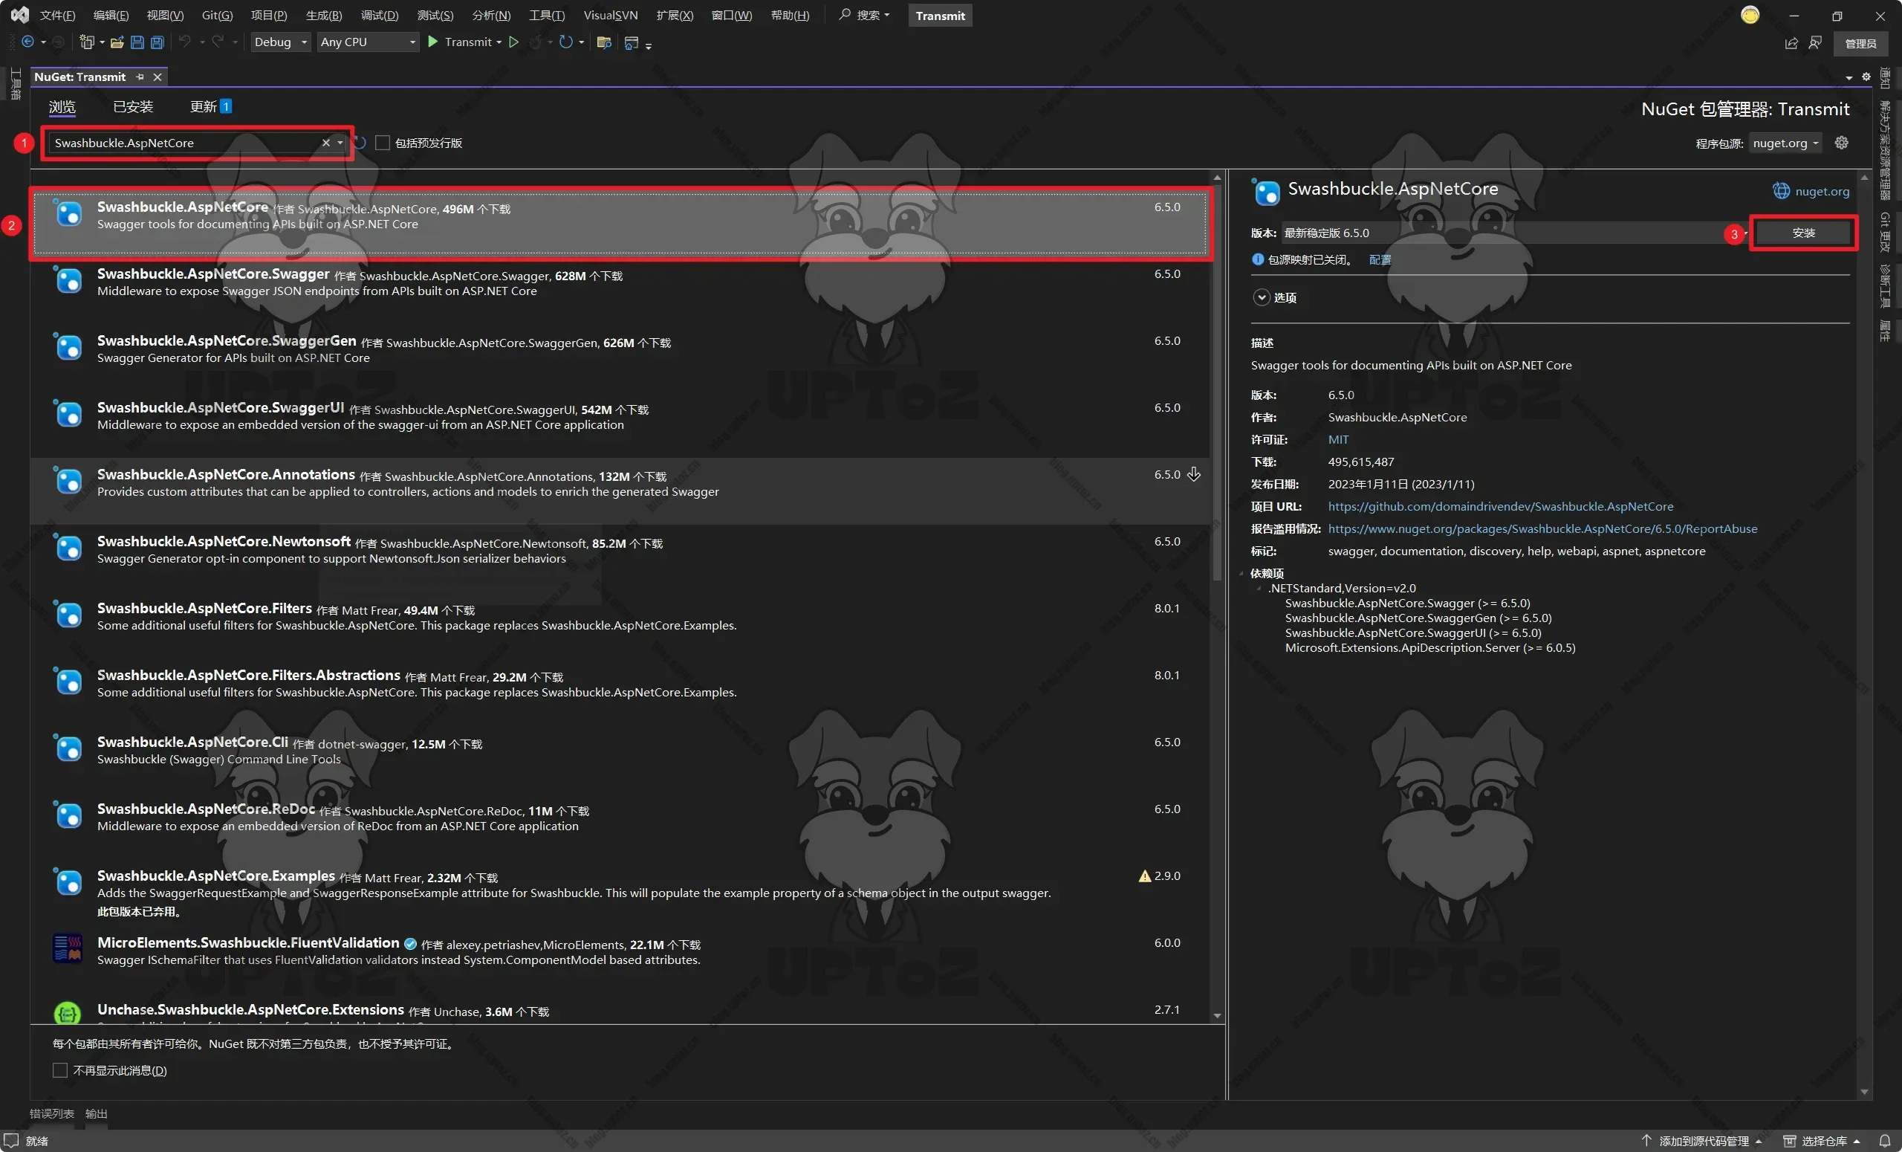Collapse the 依赖项 dependencies tree
The image size is (1902, 1152).
pos(1242,573)
